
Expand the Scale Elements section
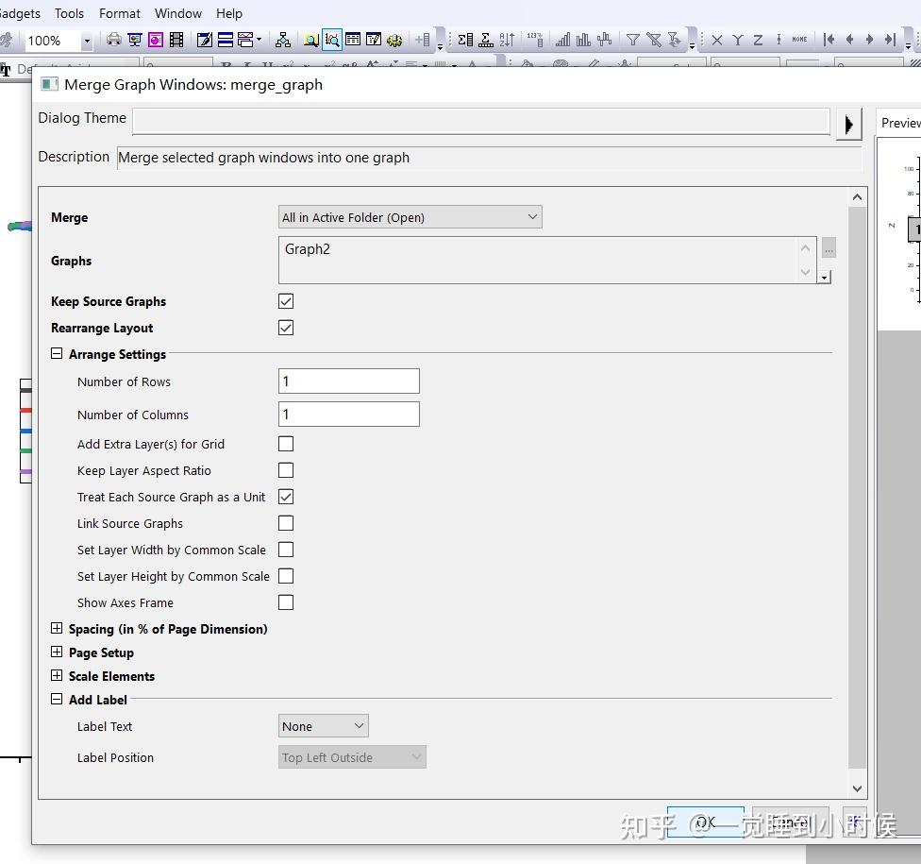57,675
